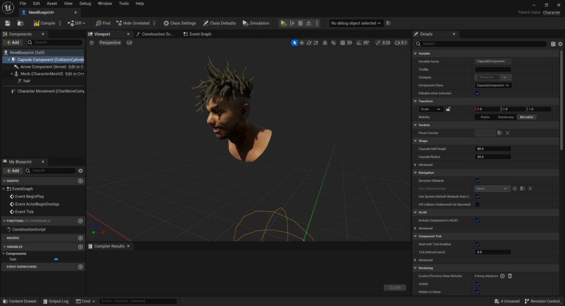565x306 pixels.
Task: Open the Window menu
Action: [105, 3]
